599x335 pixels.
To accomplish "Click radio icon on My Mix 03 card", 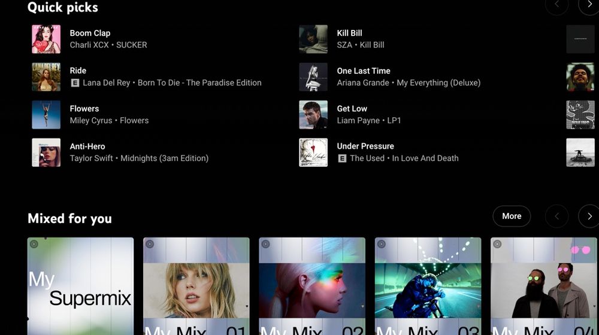I will 381,244.
